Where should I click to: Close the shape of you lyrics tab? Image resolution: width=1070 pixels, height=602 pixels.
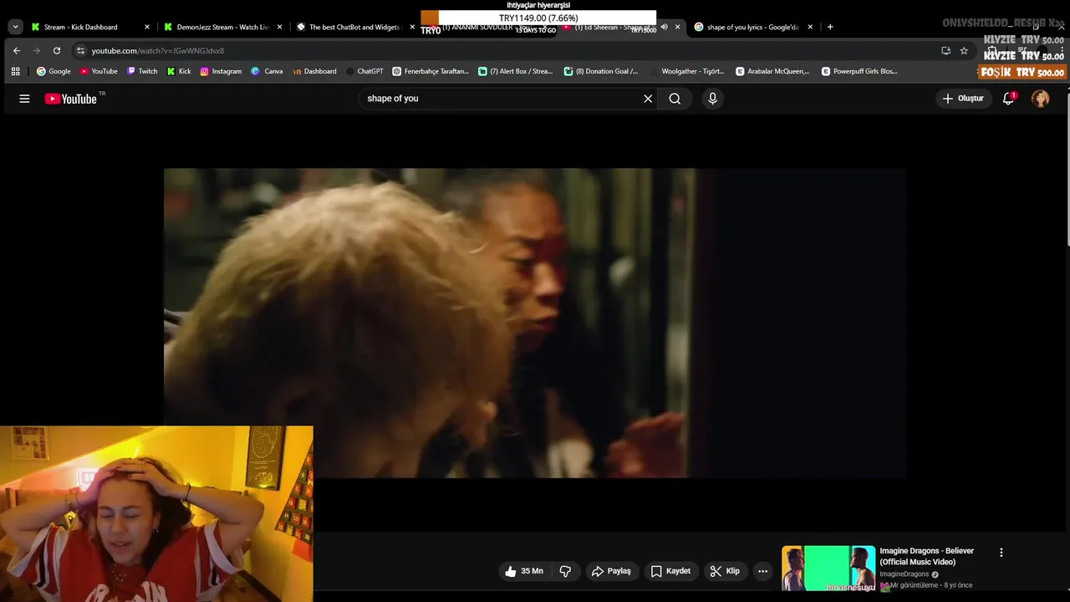coord(810,27)
